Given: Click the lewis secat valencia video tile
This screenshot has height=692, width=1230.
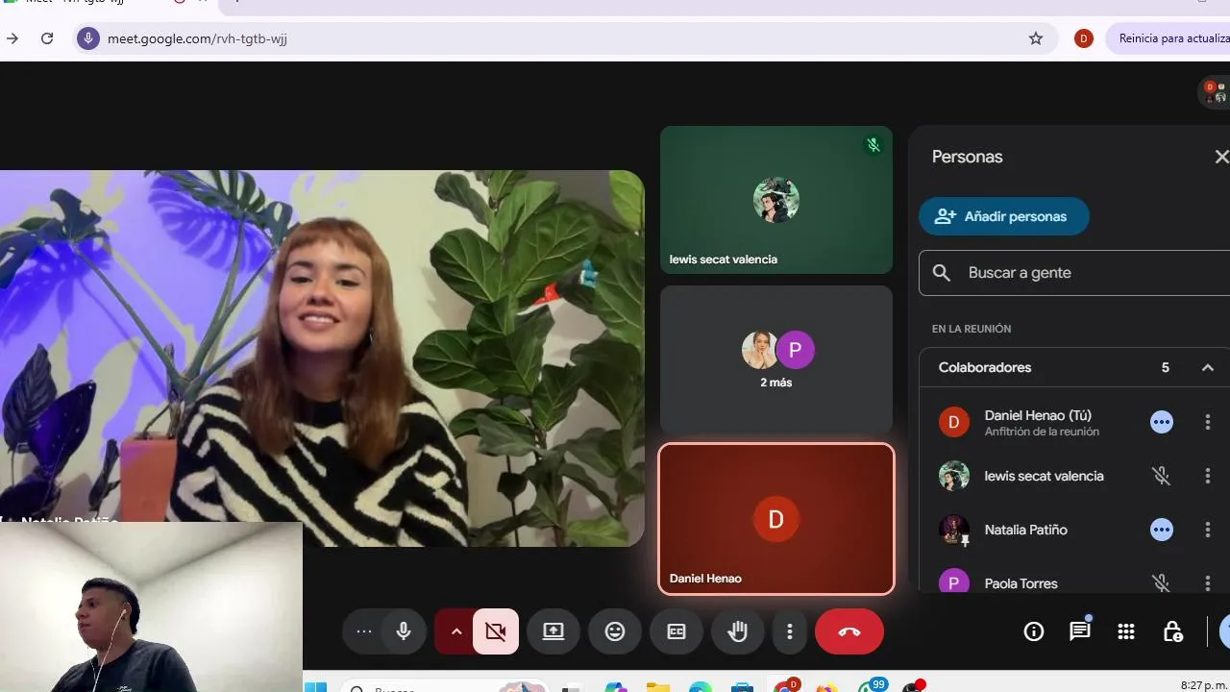Looking at the screenshot, I should click(x=776, y=200).
